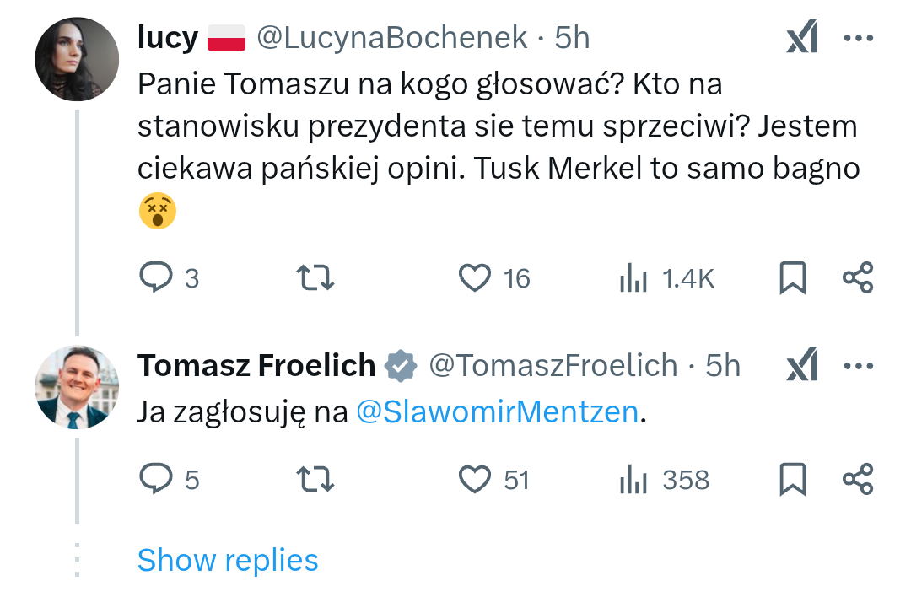Viewport: 911px width, 597px height.
Task: Click Tomasz Froelich's profile picture
Action: [77, 386]
